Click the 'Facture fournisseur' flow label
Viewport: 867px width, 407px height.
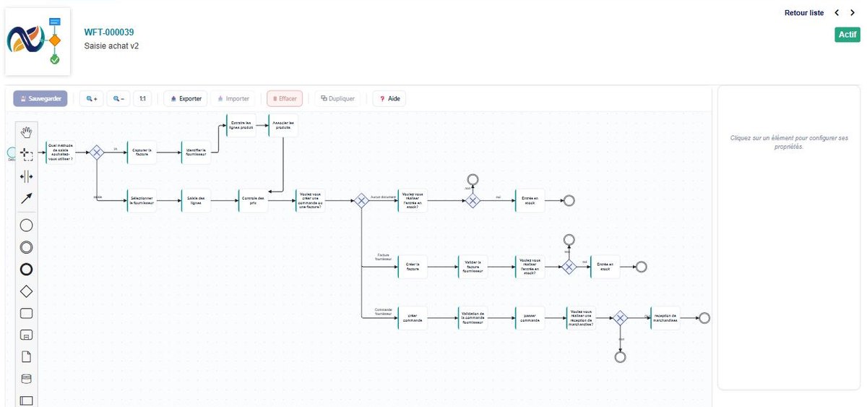(x=384, y=257)
